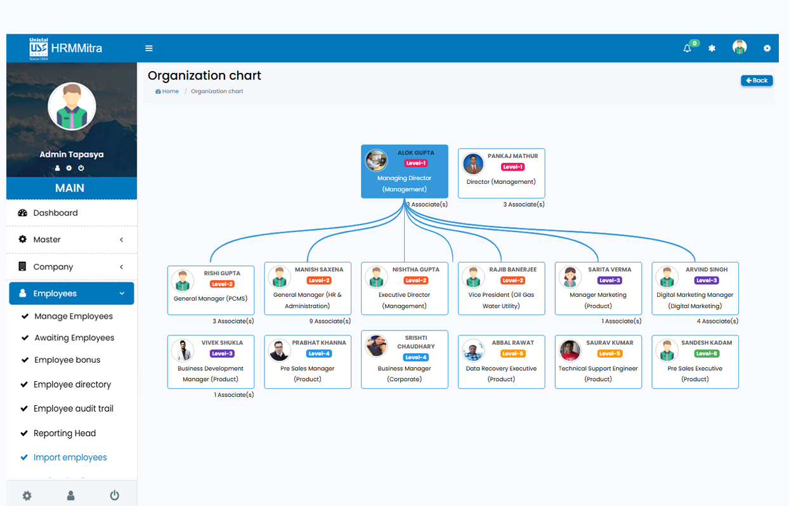This screenshot has height=506, width=789.
Task: Open the gear settings icon at far right of header
Action: tap(767, 48)
